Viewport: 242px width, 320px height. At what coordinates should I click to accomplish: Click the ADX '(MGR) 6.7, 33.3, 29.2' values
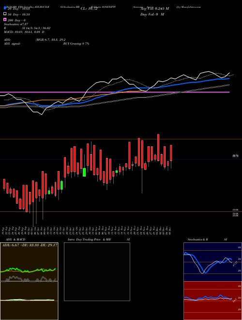pos(50,40)
